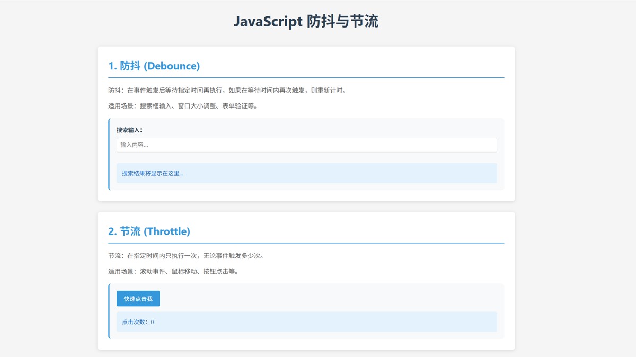Click the blue left border of the throttle demo box
This screenshot has height=357, width=636.
point(109,311)
